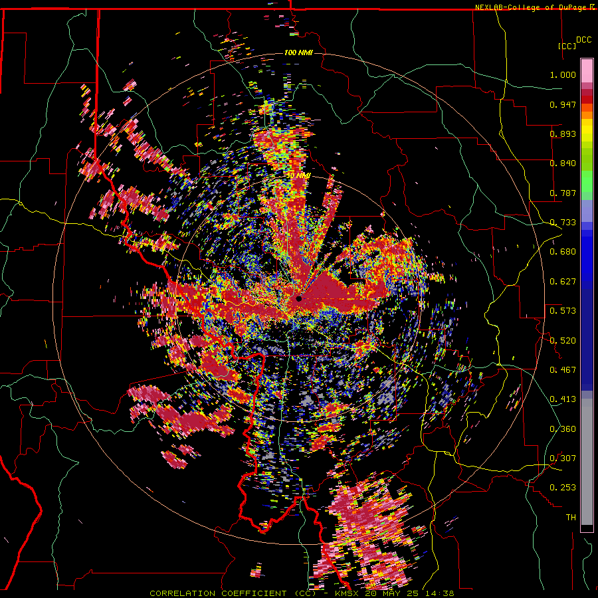This screenshot has height=598, width=598.
Task: Click the 0.467 color scale value
Action: 563,370
